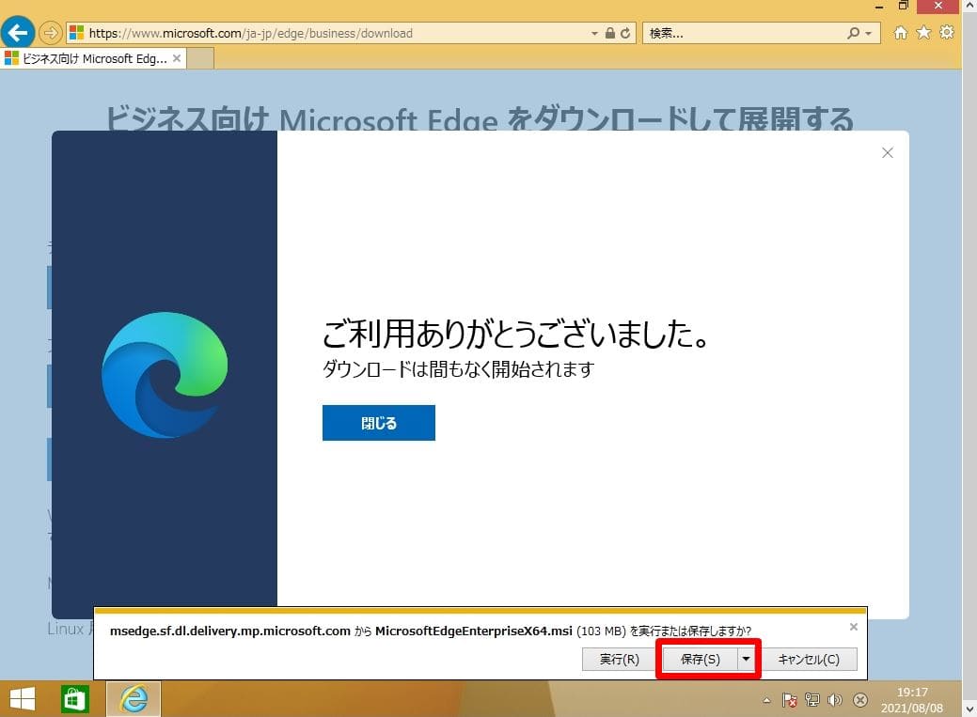The image size is (977, 717).
Task: Click the forward navigation arrow
Action: [x=51, y=32]
